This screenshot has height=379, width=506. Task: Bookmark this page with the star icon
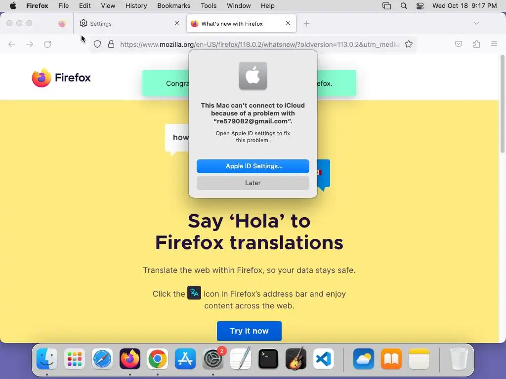[409, 44]
